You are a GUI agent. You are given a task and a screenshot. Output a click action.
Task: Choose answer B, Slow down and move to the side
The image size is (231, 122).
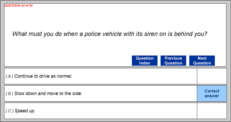click(48, 93)
